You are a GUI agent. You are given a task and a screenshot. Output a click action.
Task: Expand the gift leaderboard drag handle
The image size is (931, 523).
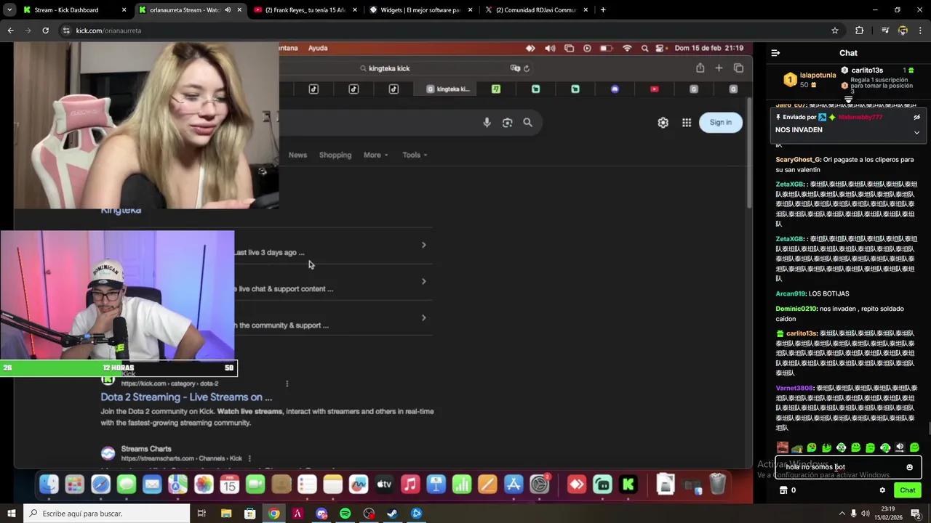848,100
